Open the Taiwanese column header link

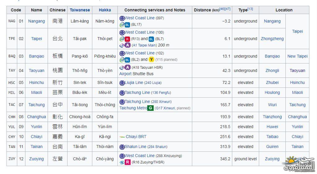(x=80, y=10)
